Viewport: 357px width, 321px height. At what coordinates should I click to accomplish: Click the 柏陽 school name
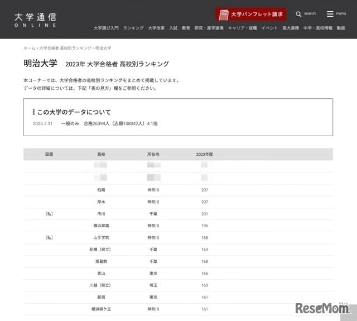(x=102, y=190)
